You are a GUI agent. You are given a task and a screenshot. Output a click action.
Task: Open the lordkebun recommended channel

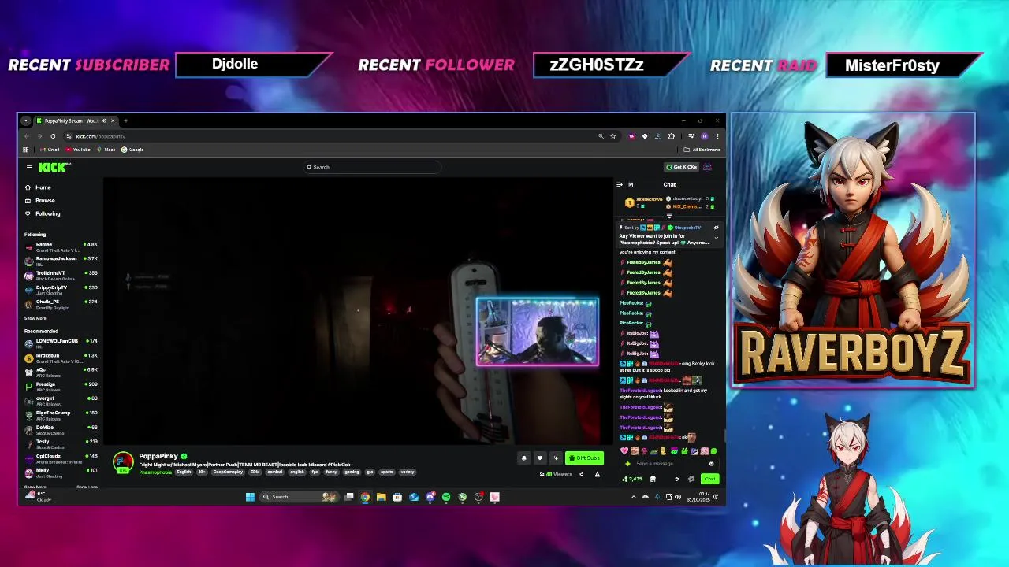pyautogui.click(x=61, y=358)
